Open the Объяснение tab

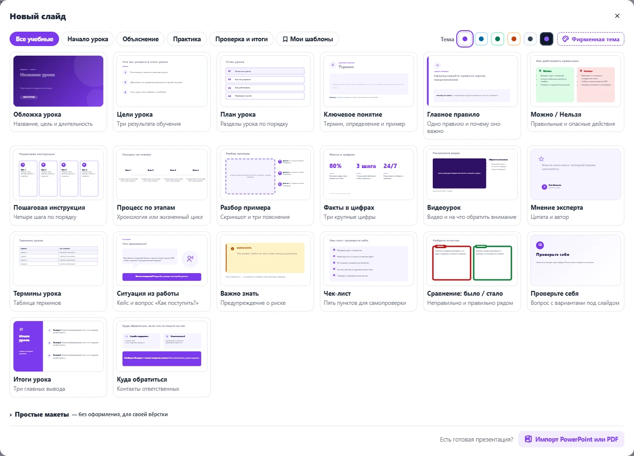[x=141, y=39]
